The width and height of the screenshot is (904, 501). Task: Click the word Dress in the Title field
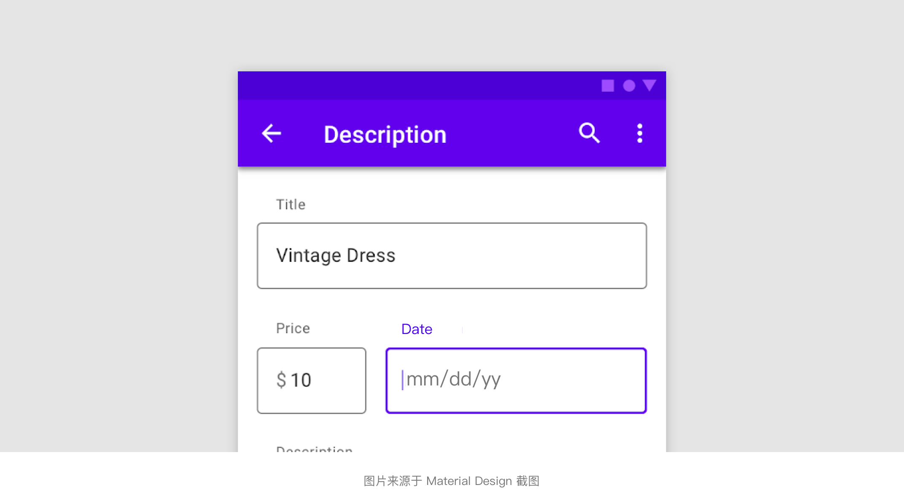pos(371,256)
